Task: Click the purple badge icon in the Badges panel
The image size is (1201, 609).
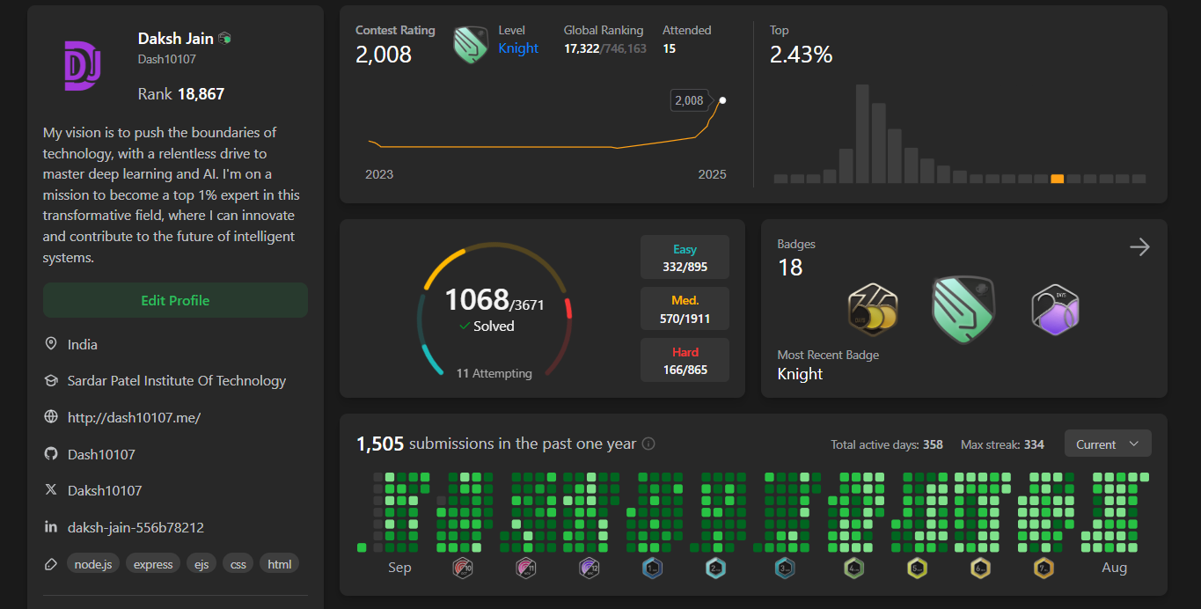Action: 1055,309
